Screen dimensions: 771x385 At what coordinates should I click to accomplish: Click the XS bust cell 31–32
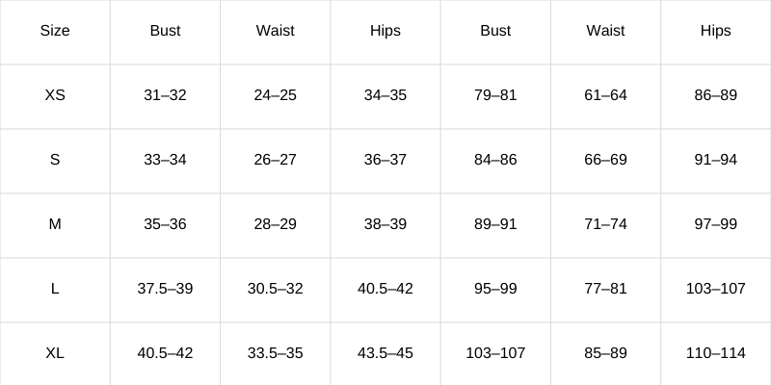click(x=165, y=94)
